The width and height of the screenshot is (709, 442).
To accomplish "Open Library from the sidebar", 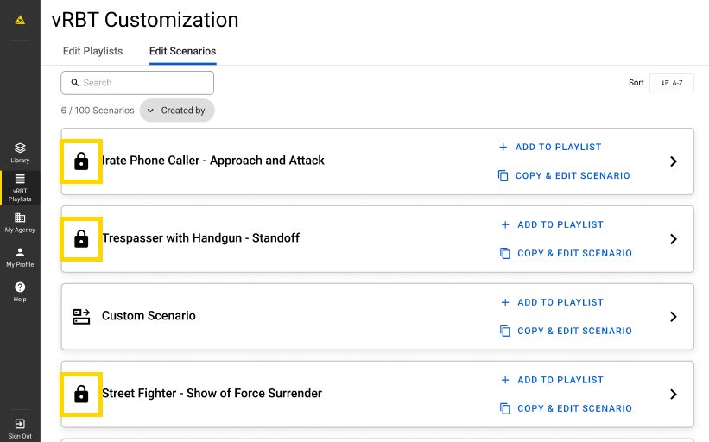I will pos(20,152).
